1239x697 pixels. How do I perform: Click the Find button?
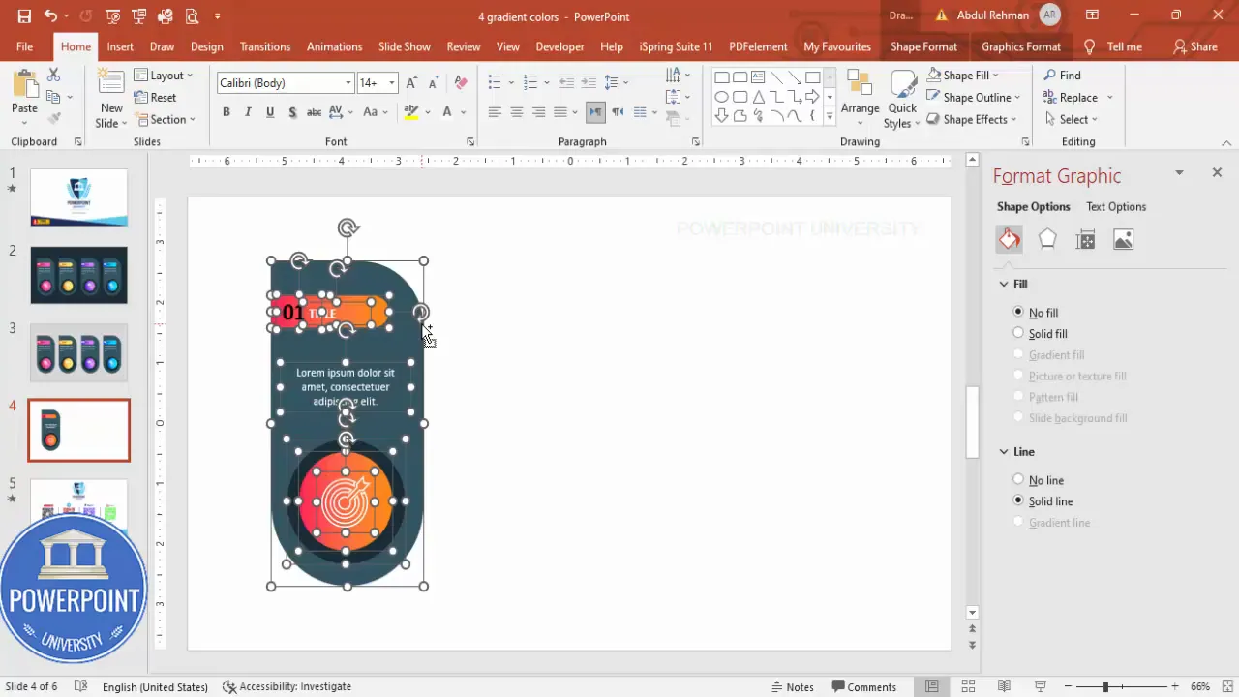coord(1062,75)
